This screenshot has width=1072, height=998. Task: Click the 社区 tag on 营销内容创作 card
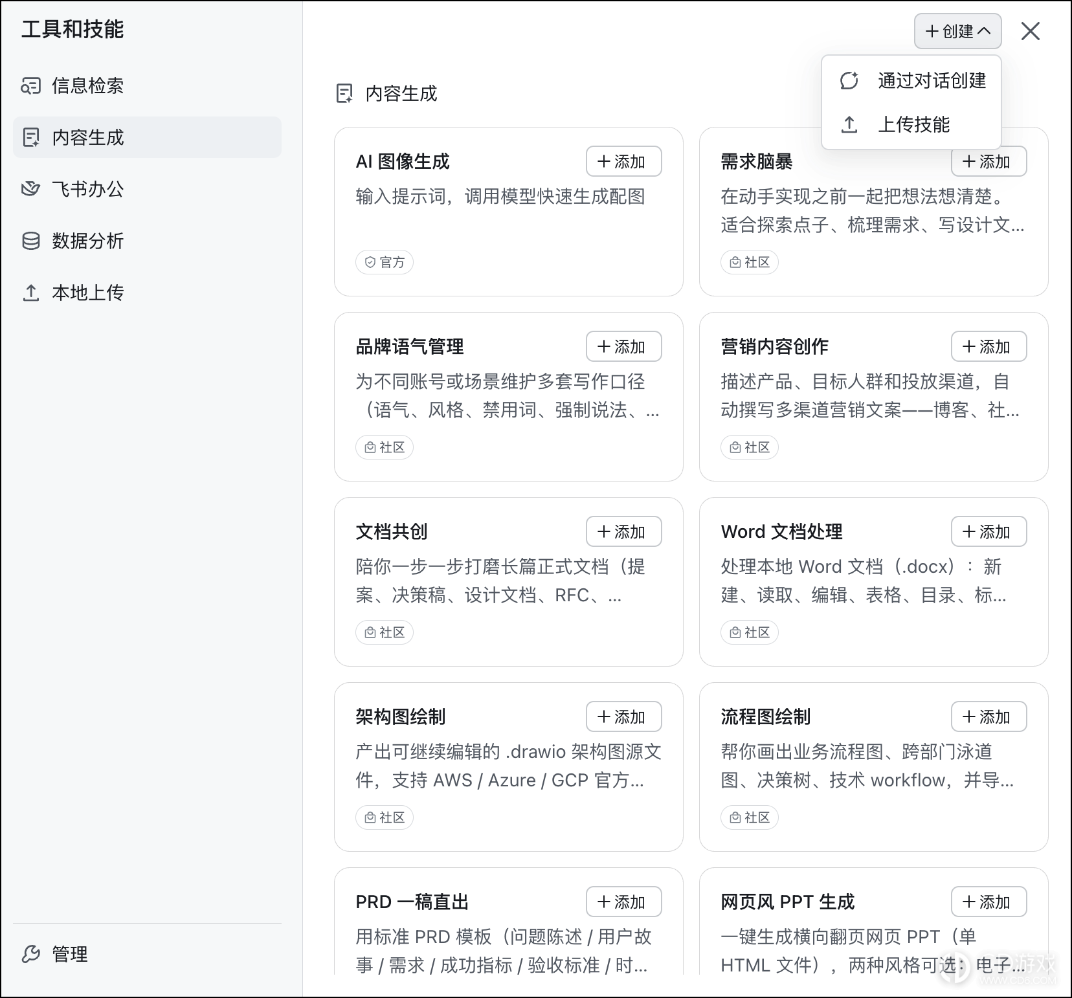tap(750, 447)
